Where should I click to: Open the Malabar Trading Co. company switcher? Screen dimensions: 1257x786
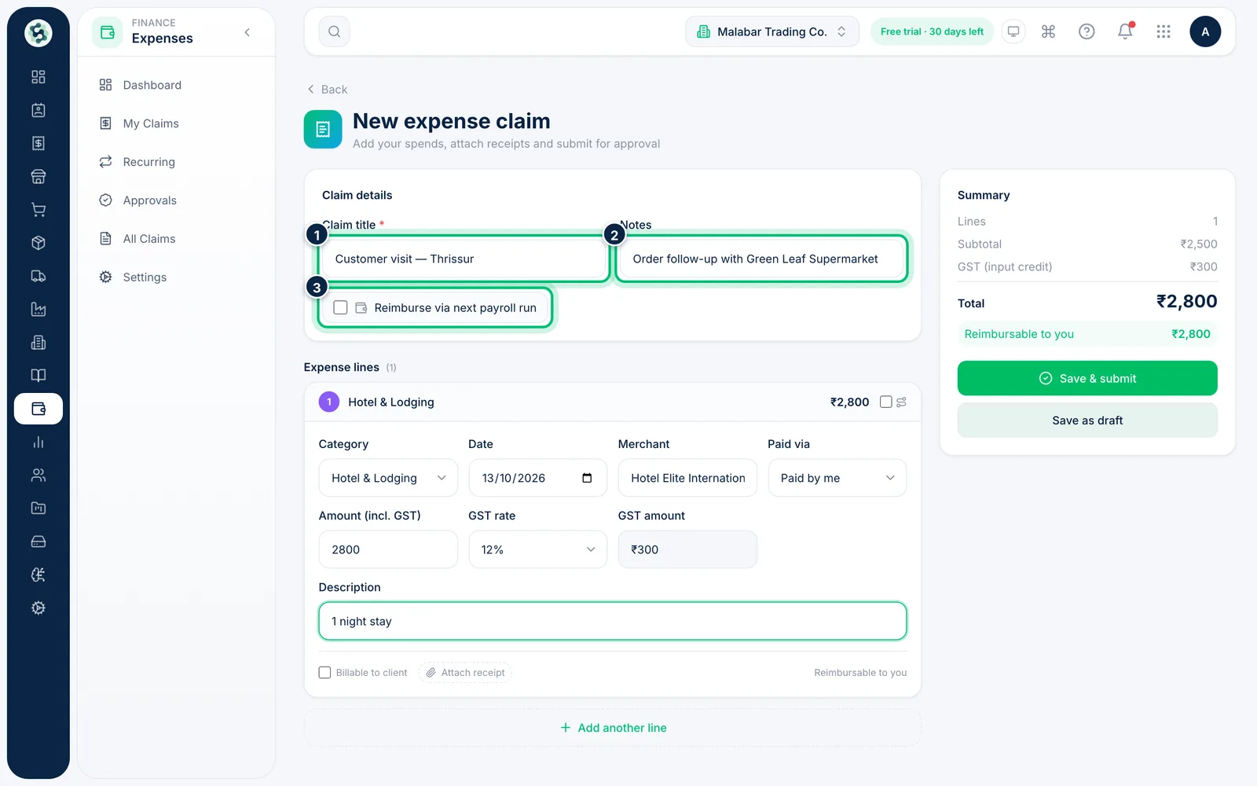pyautogui.click(x=772, y=31)
